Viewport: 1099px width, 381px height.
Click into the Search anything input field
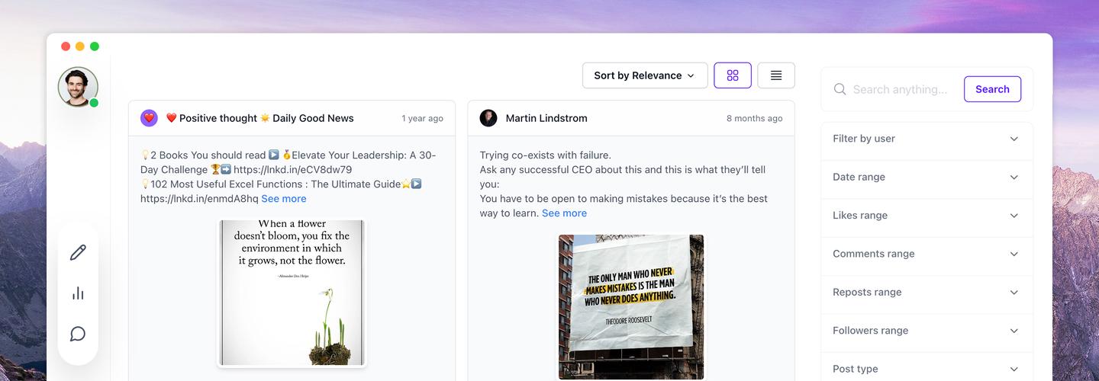[901, 89]
